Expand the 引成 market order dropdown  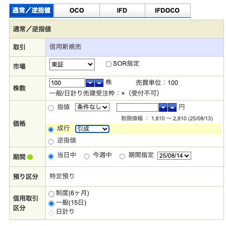[92, 129]
